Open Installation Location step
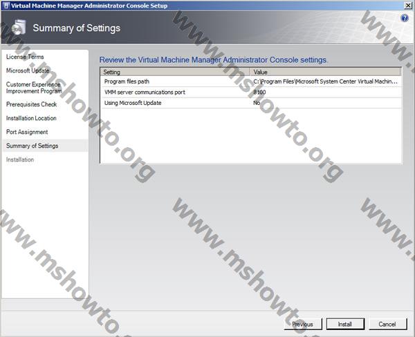The image size is (415, 337). click(x=31, y=118)
